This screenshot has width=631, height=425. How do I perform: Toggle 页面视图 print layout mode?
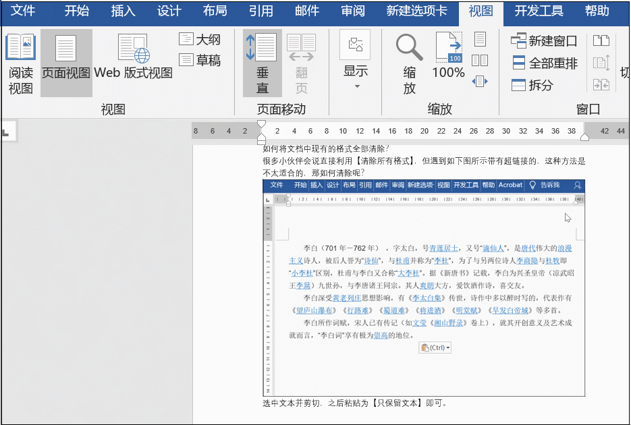coord(65,61)
